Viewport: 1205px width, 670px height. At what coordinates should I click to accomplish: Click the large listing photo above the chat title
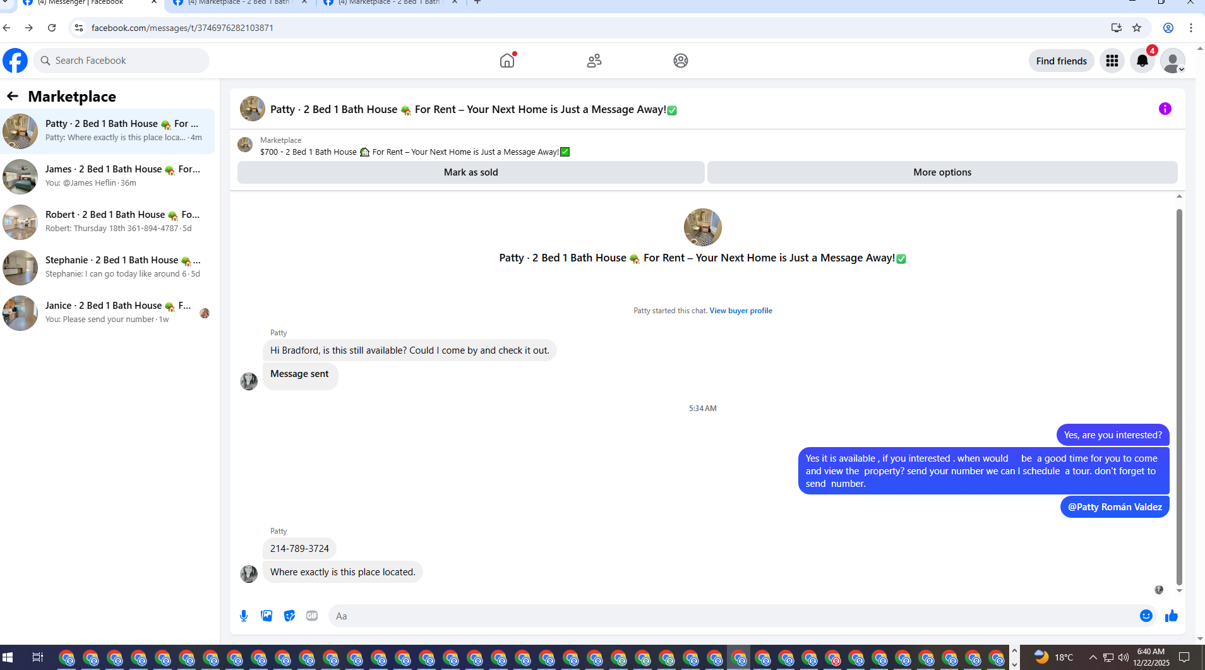703,227
